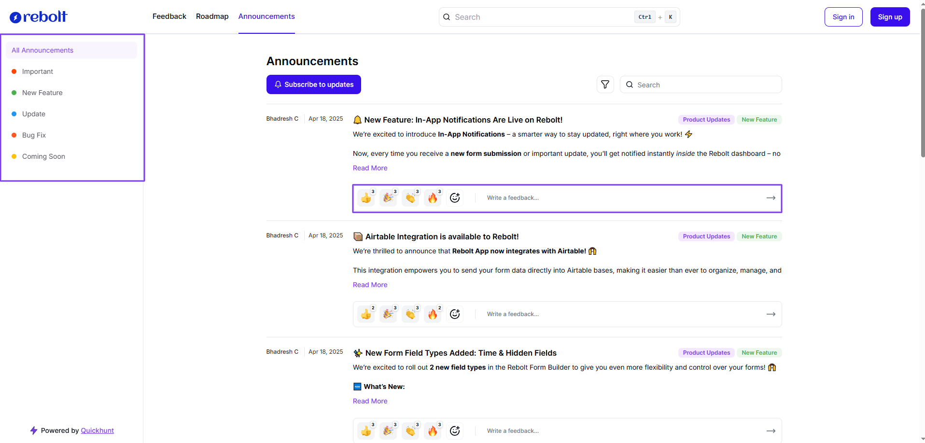Click Subscribe to updates button
This screenshot has width=925, height=443.
click(x=314, y=84)
